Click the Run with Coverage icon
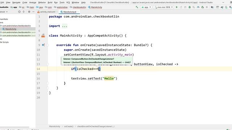Viewport: 232px width, 130px height. click(194, 7)
